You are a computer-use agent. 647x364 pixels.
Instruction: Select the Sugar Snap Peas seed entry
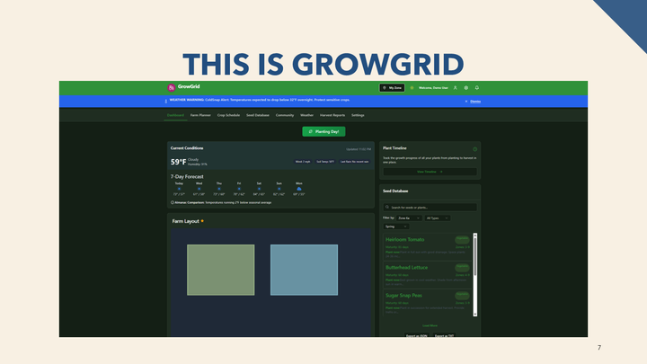(x=428, y=303)
